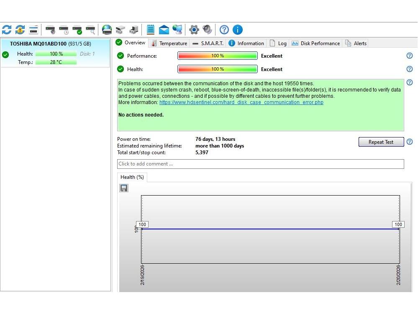Click the refresh with warning icon
Image resolution: width=418 pixels, height=313 pixels.
click(20, 30)
